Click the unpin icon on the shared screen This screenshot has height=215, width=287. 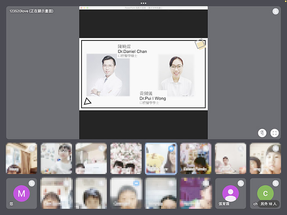(262, 133)
